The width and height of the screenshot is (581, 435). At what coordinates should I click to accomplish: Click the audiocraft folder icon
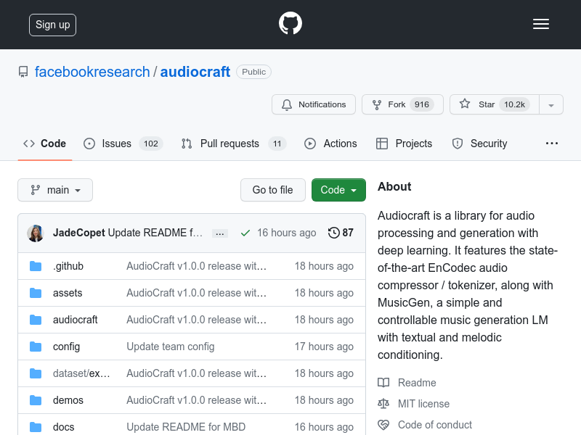tap(36, 320)
